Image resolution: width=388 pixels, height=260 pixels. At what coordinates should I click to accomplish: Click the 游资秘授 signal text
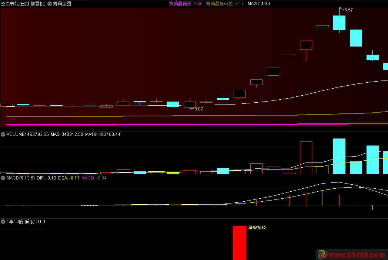[257, 227]
